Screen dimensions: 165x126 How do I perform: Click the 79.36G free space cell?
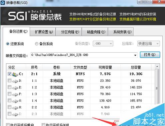coord(105,94)
